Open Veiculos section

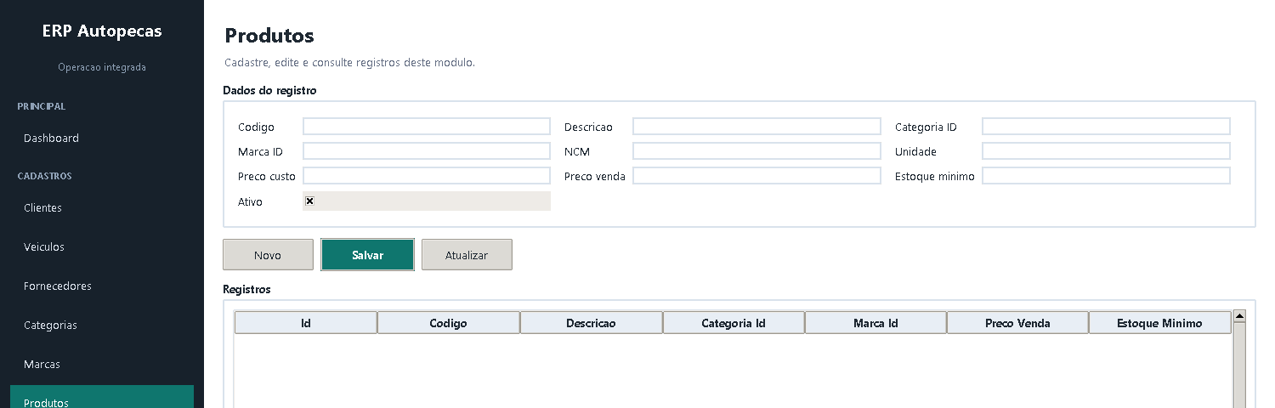coord(102,246)
